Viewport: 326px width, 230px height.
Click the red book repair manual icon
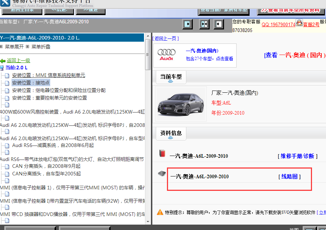162,153
